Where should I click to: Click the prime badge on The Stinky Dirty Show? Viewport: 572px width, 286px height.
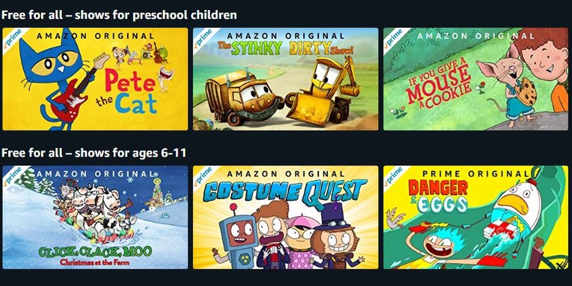203,38
